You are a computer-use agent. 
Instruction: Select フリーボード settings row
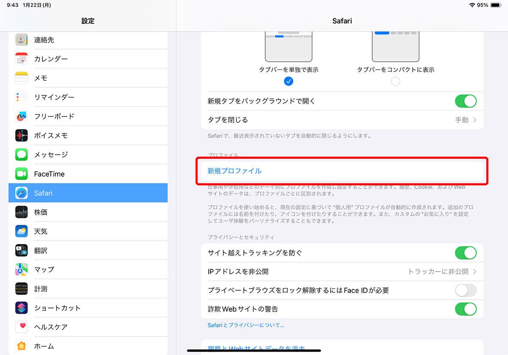pos(88,116)
